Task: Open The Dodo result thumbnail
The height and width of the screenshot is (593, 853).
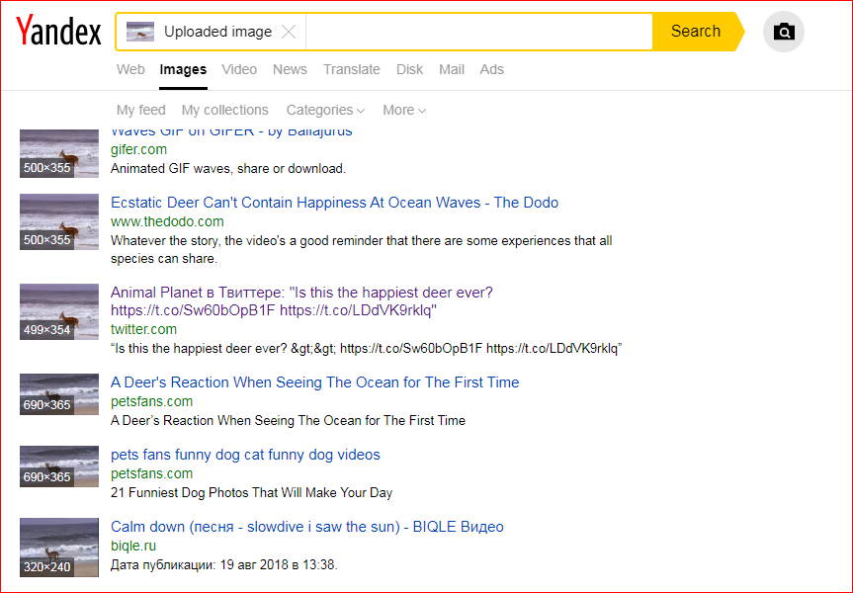Action: 59,221
